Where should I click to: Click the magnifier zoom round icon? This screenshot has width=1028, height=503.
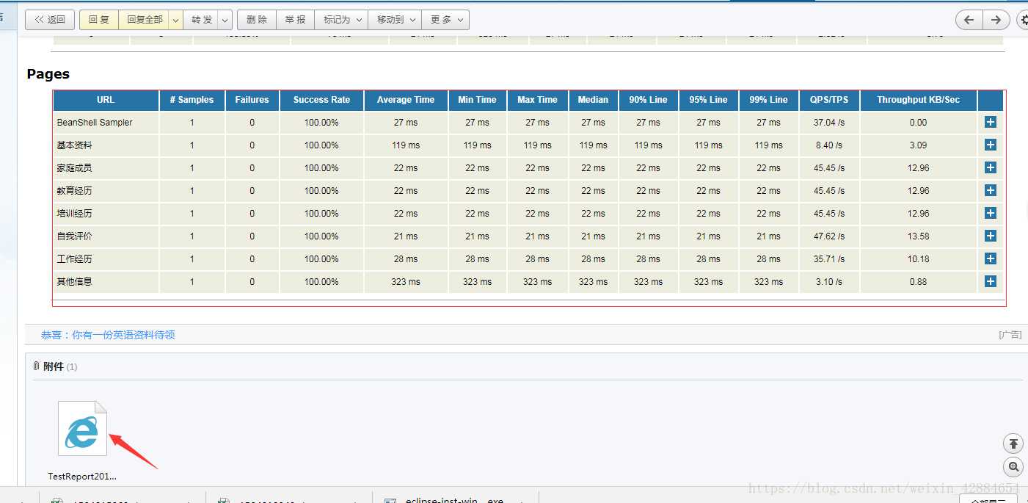1013,467
